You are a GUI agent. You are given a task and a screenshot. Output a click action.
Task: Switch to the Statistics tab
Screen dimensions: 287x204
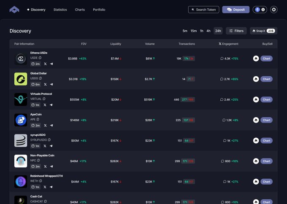coord(60,10)
